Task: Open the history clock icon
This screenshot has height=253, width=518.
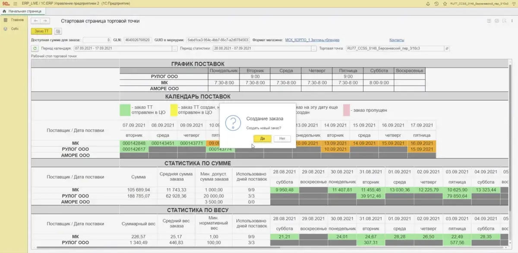Action: pos(436,3)
